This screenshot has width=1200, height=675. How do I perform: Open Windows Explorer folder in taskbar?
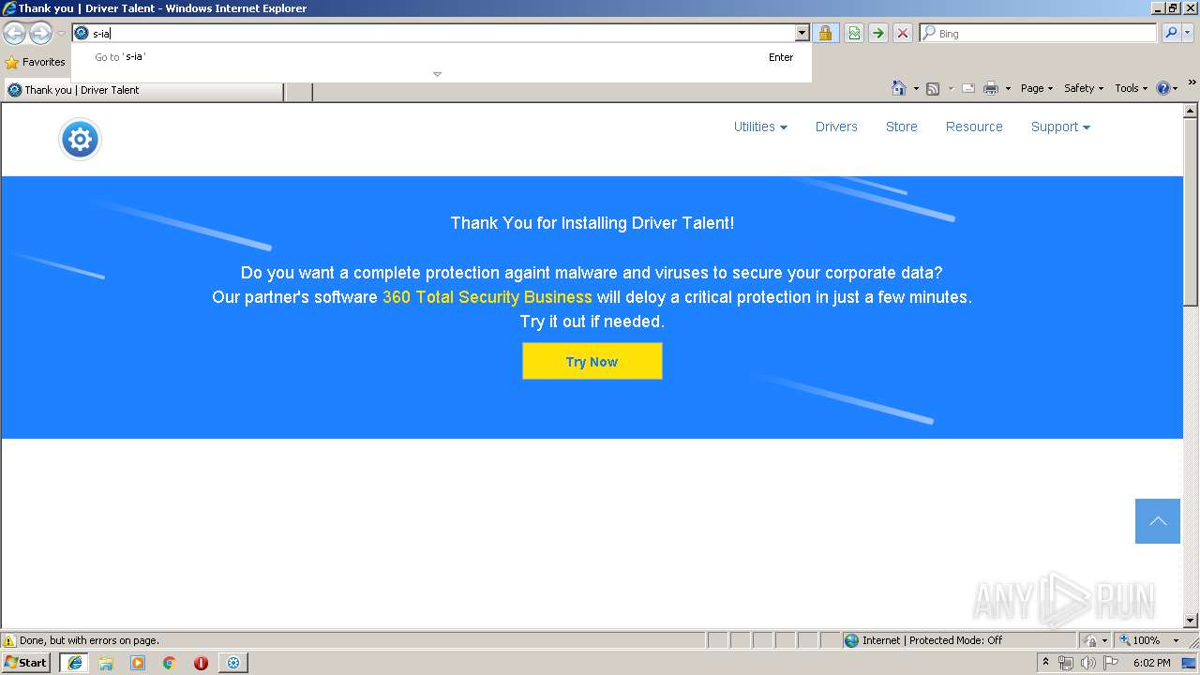coord(106,663)
